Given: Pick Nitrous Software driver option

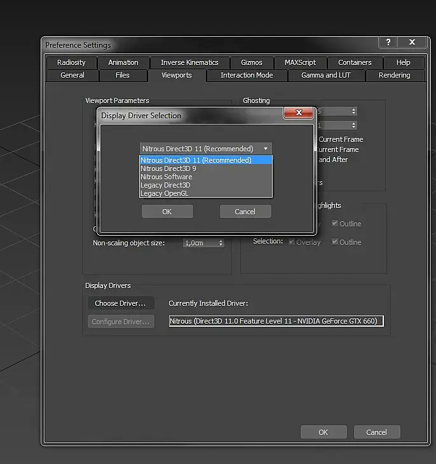Looking at the screenshot, I should [x=206, y=177].
